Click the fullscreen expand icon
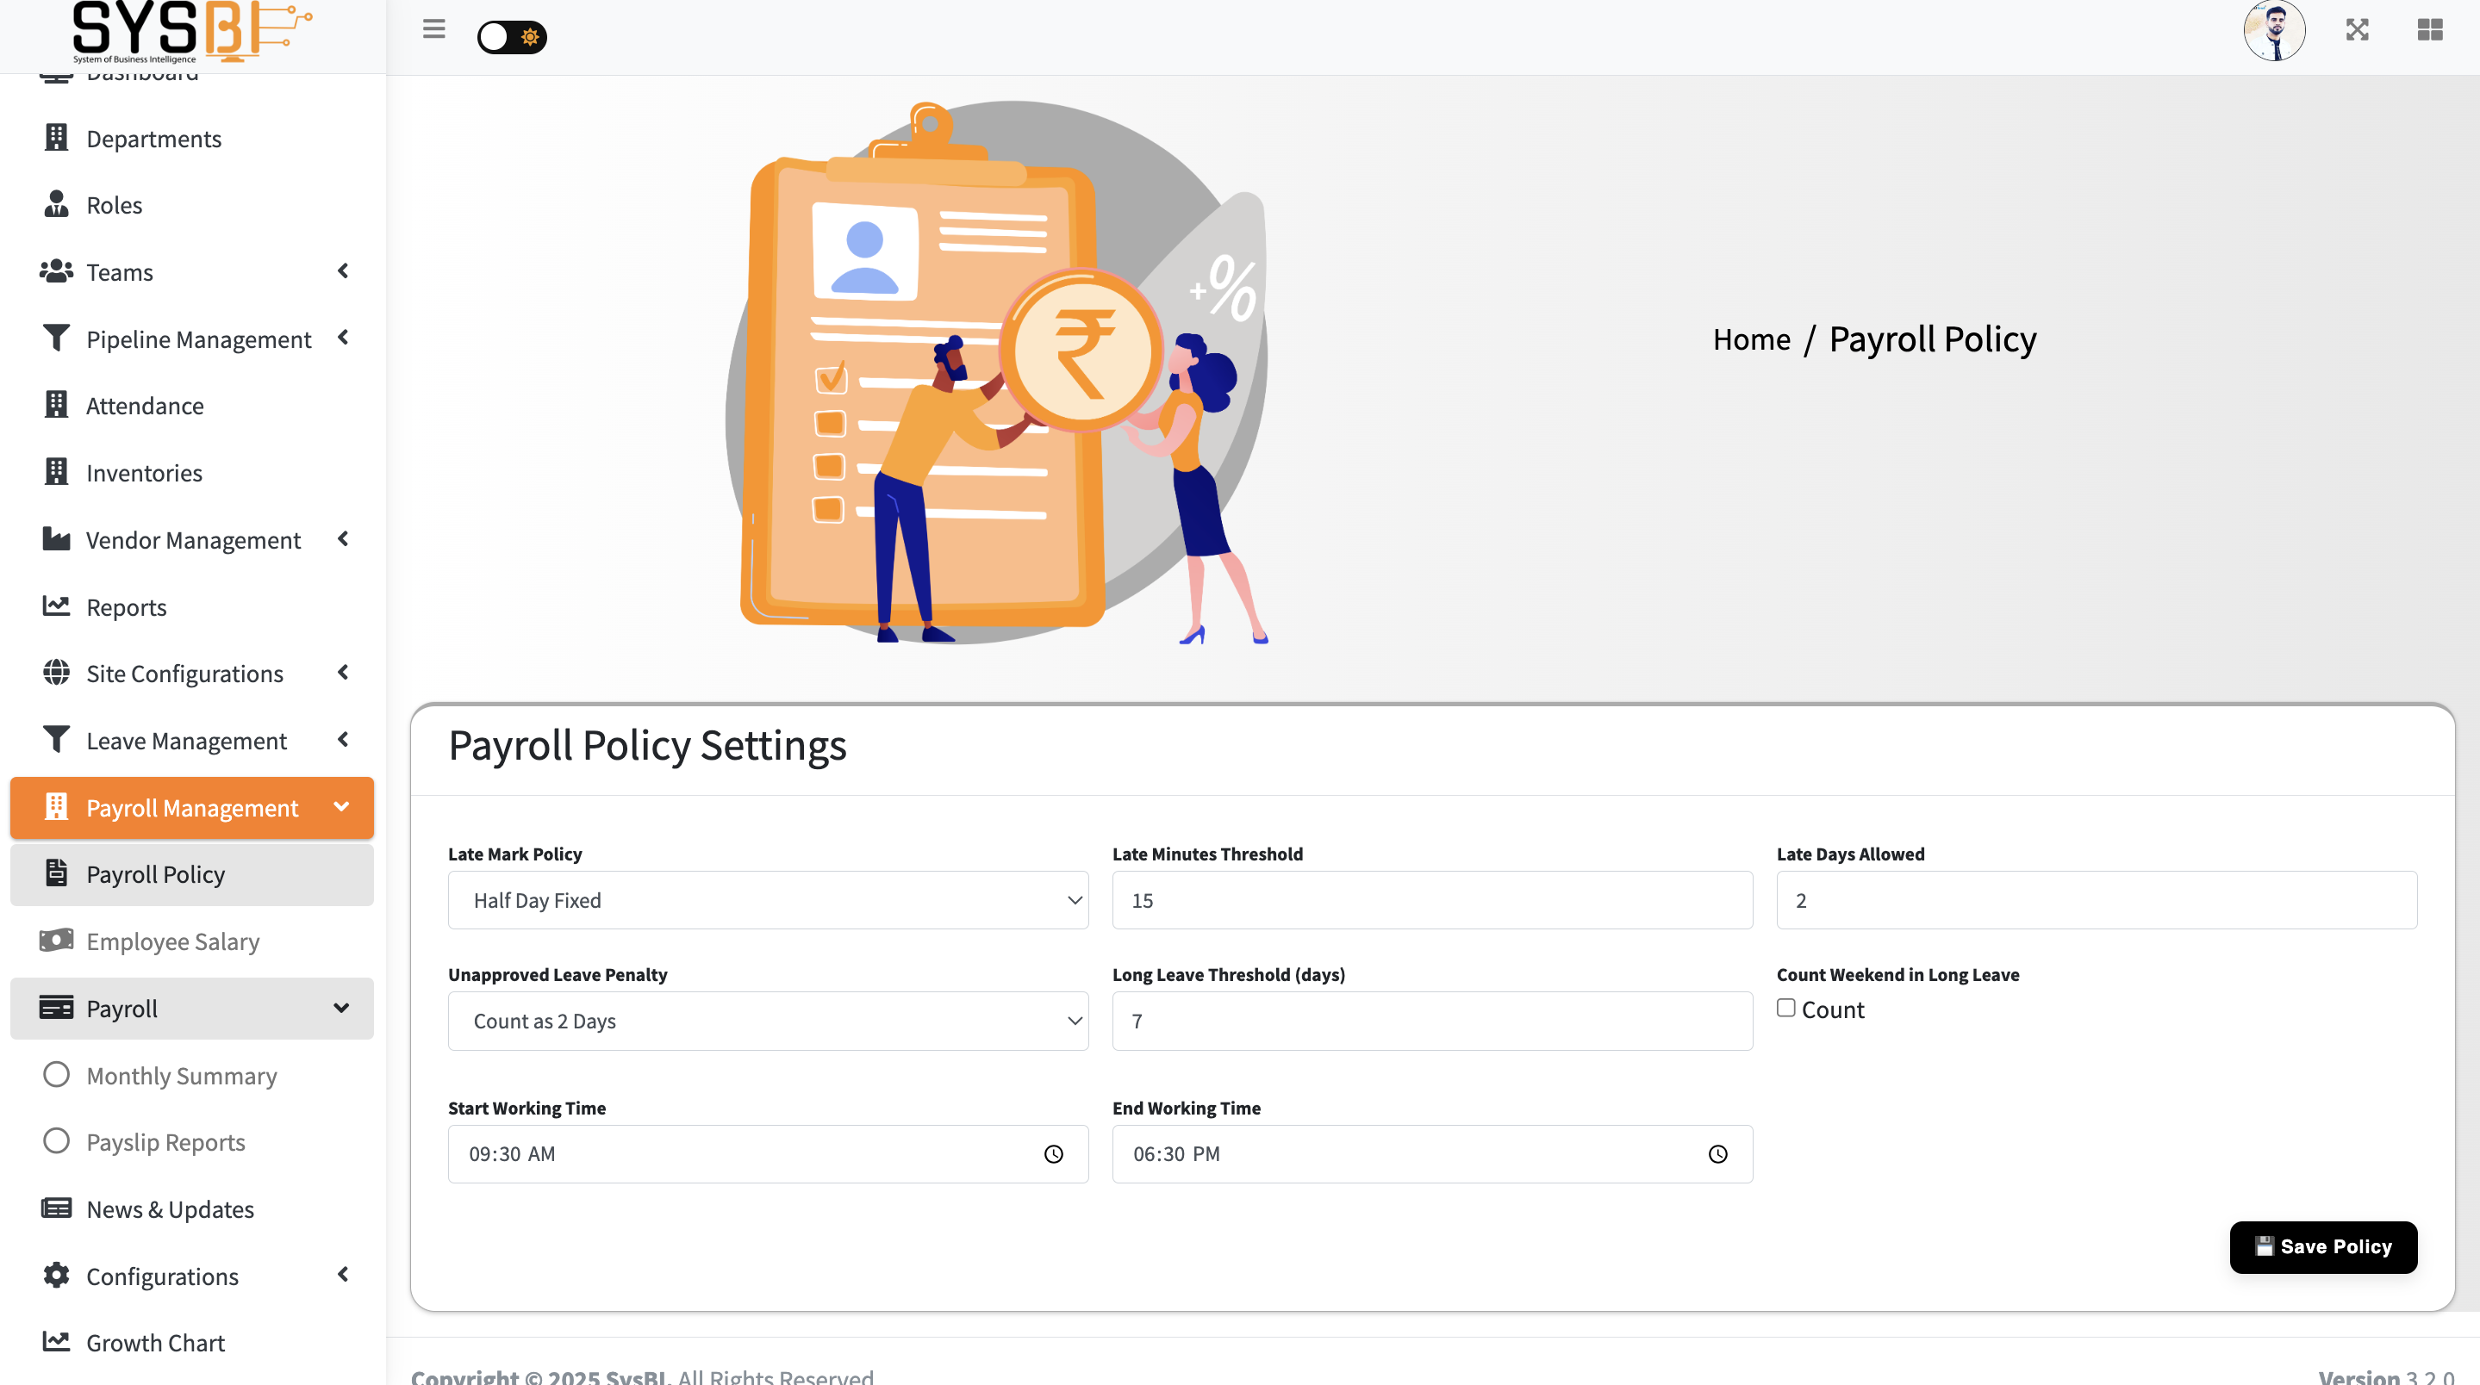2480x1385 pixels. (x=2357, y=30)
